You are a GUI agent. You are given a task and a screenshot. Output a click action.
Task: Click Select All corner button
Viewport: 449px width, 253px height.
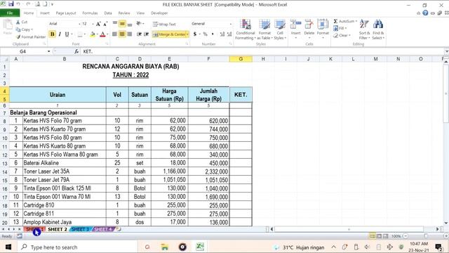click(x=5, y=59)
